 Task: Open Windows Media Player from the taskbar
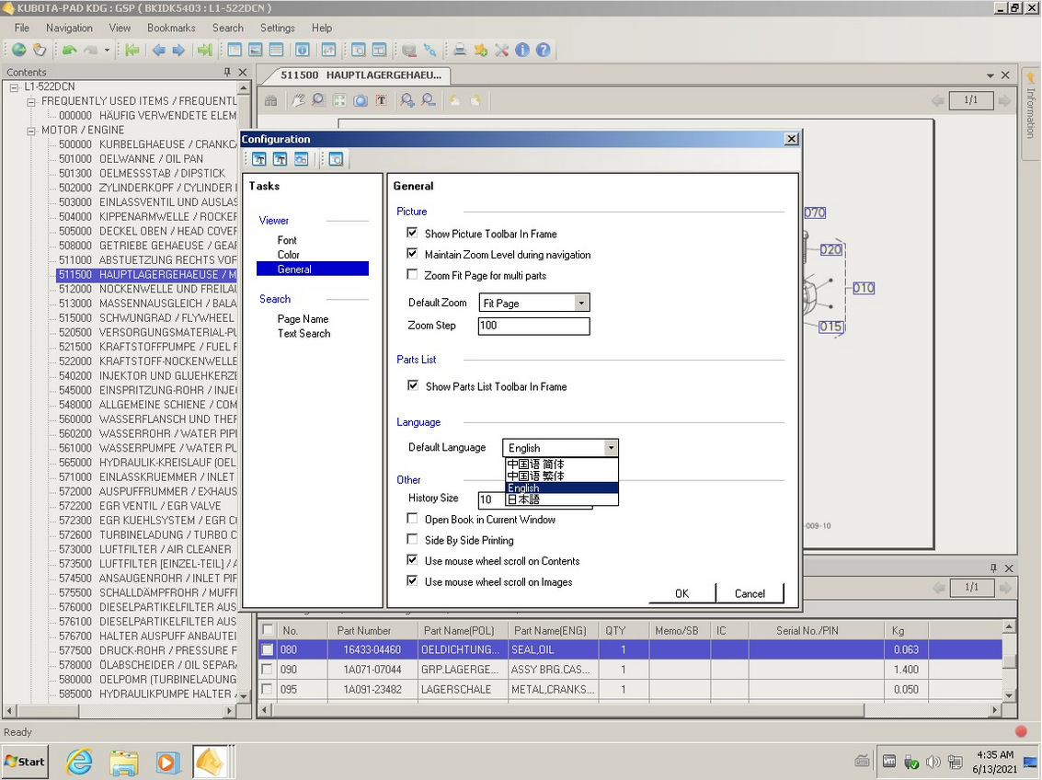[x=166, y=762]
